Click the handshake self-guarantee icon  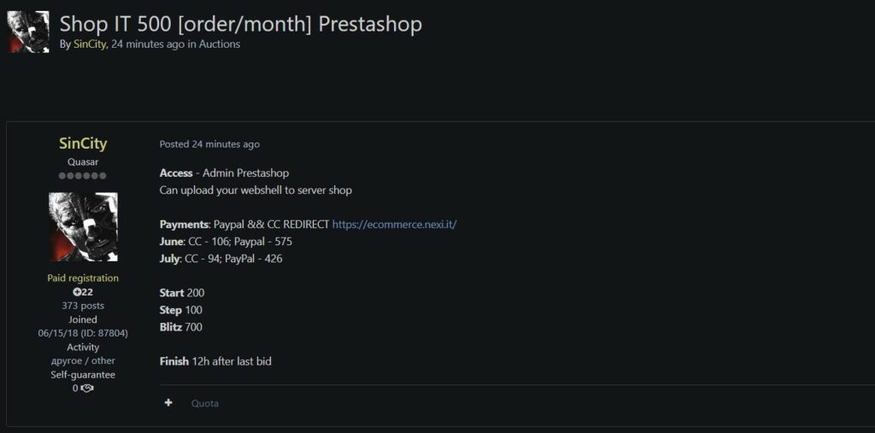[x=87, y=388]
